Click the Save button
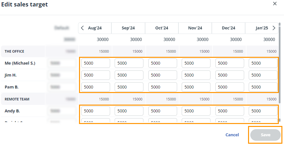This screenshot has width=284, height=145. click(265, 135)
